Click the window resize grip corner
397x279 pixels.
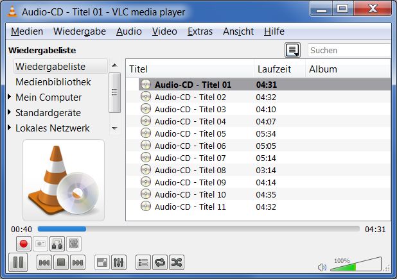[387, 268]
